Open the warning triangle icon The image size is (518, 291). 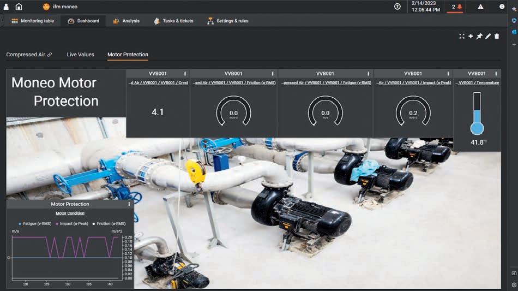[x=480, y=7]
